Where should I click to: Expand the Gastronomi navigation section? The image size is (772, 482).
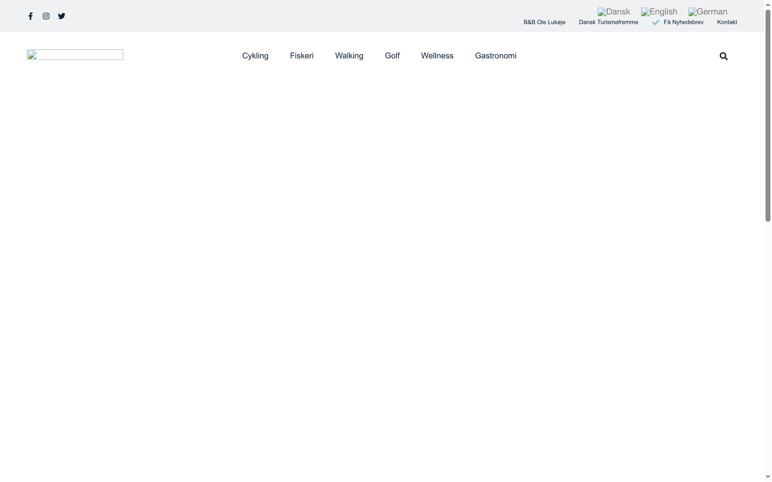(x=495, y=55)
